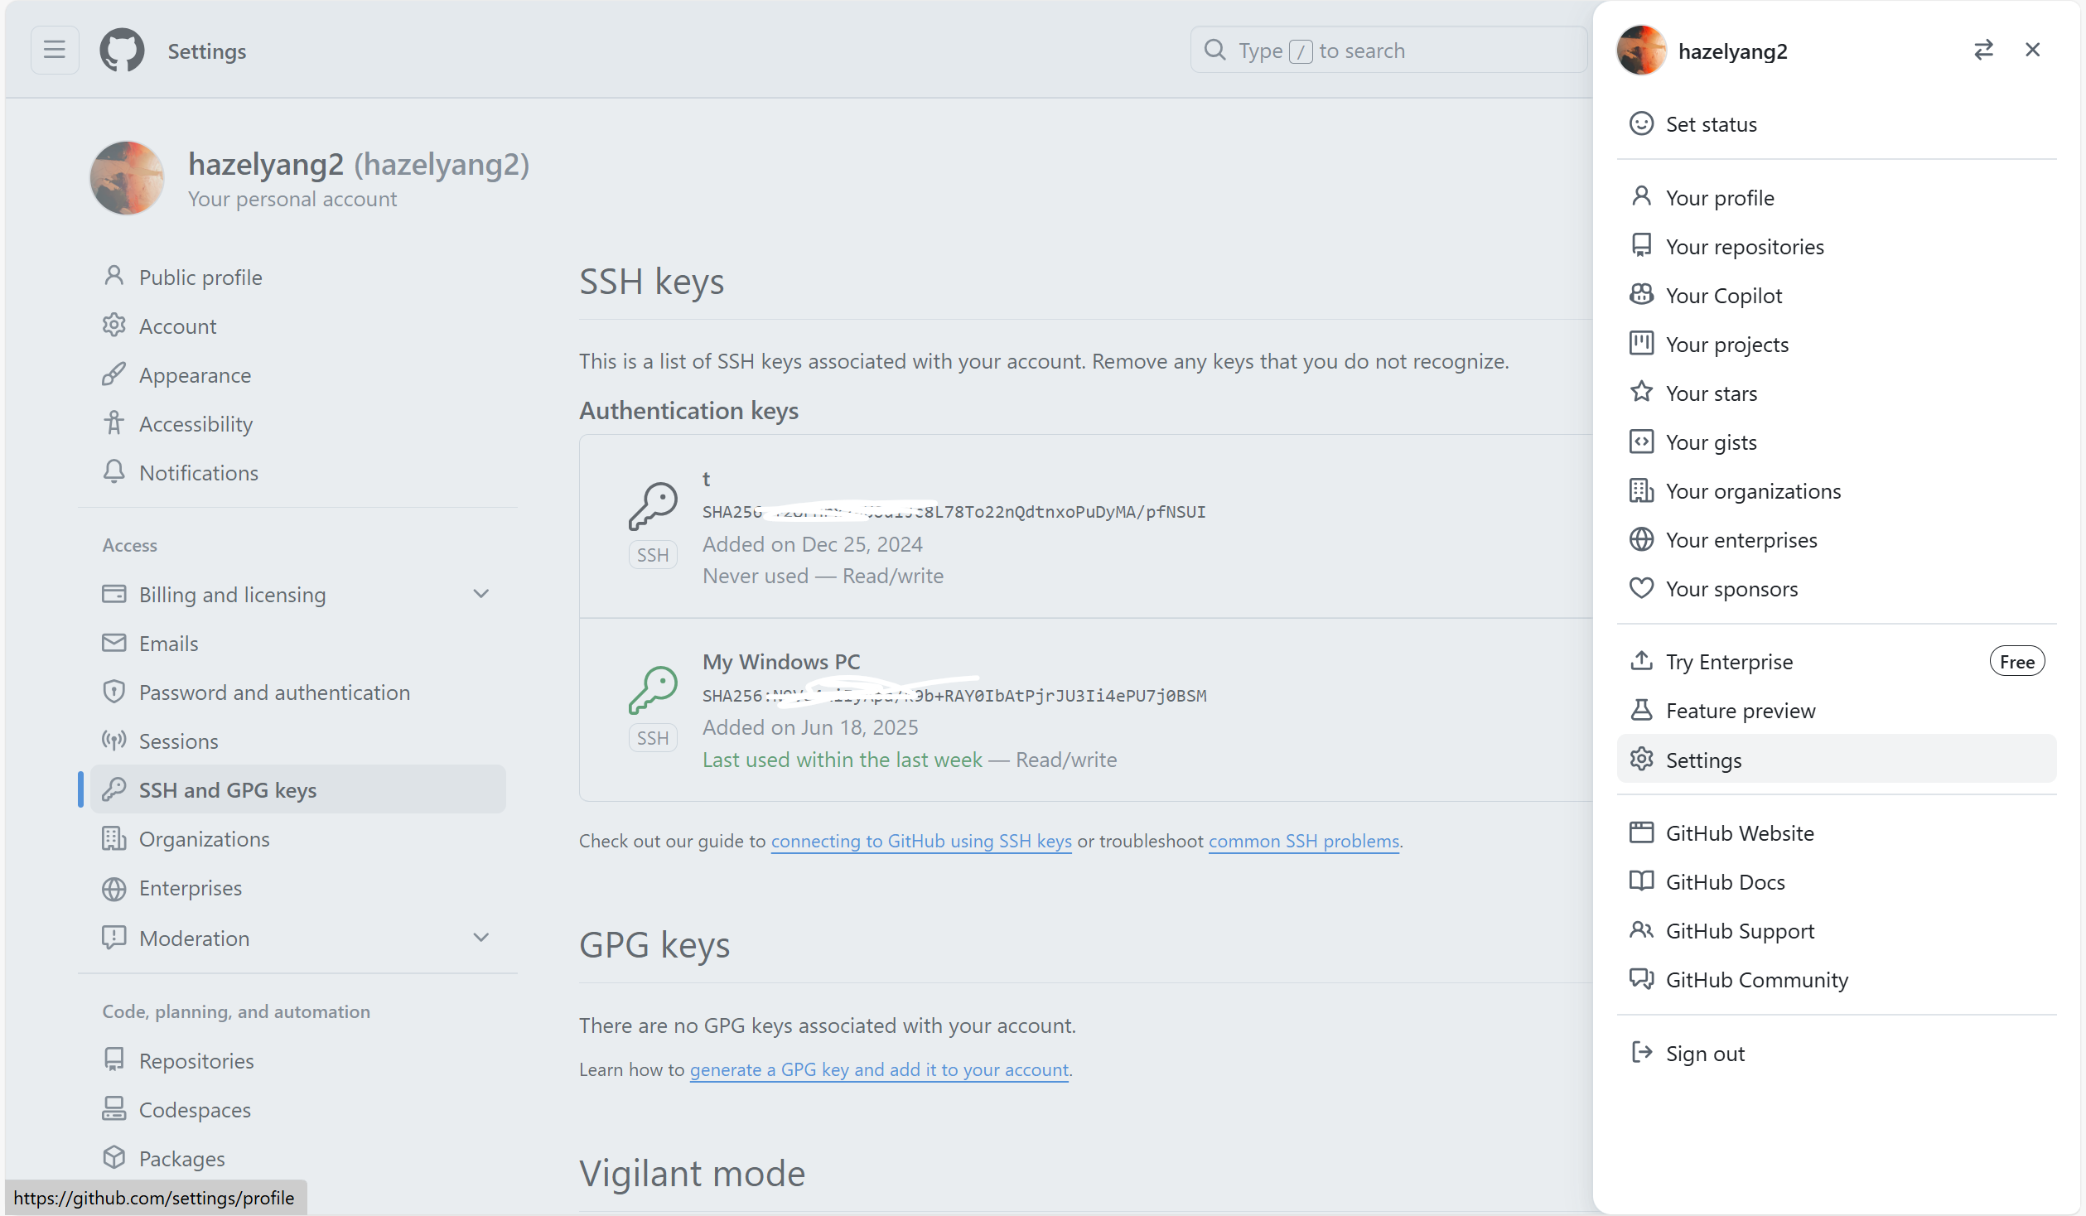Image resolution: width=2086 pixels, height=1216 pixels.
Task: Click the people icon beside GitHub Support
Action: point(1641,929)
